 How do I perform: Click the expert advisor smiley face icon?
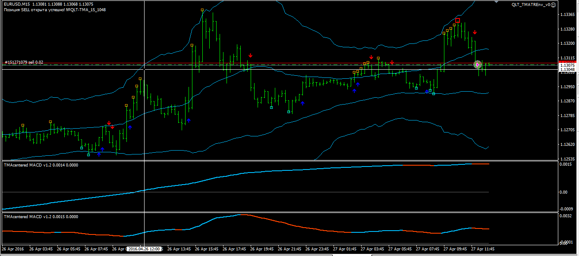pos(554,4)
